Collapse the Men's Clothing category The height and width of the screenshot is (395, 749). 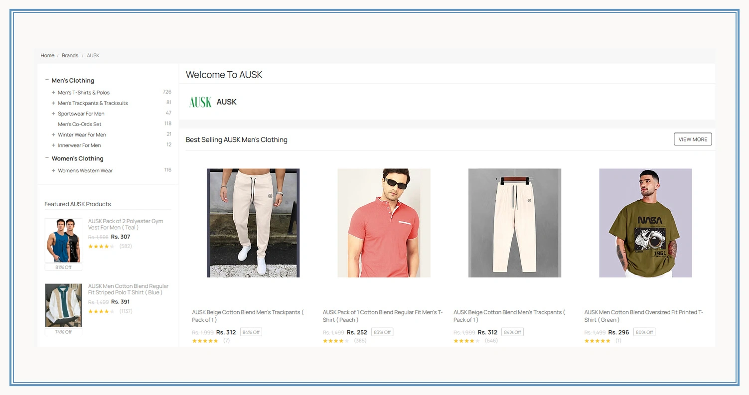47,80
